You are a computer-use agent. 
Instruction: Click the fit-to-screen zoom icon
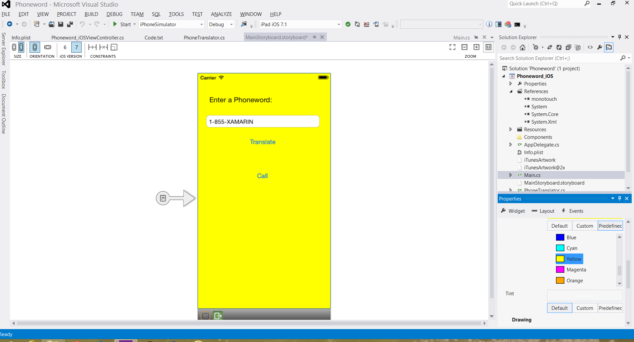tap(452, 47)
